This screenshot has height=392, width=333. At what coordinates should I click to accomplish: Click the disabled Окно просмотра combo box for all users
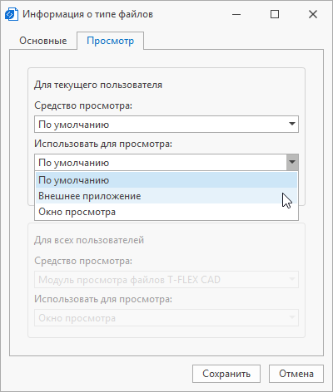(x=166, y=318)
